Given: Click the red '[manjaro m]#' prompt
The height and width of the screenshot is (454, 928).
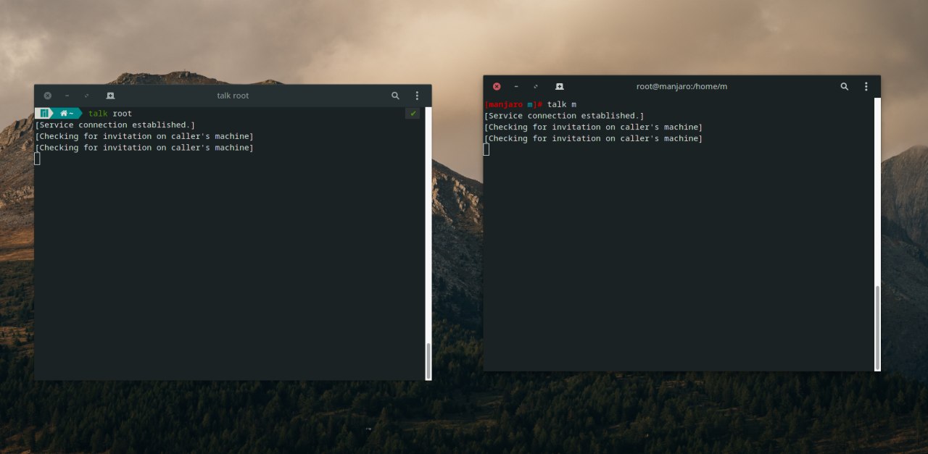Looking at the screenshot, I should (514, 104).
